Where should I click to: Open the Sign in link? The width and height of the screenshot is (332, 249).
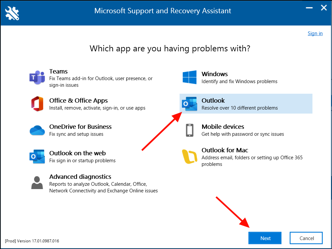(x=315, y=33)
